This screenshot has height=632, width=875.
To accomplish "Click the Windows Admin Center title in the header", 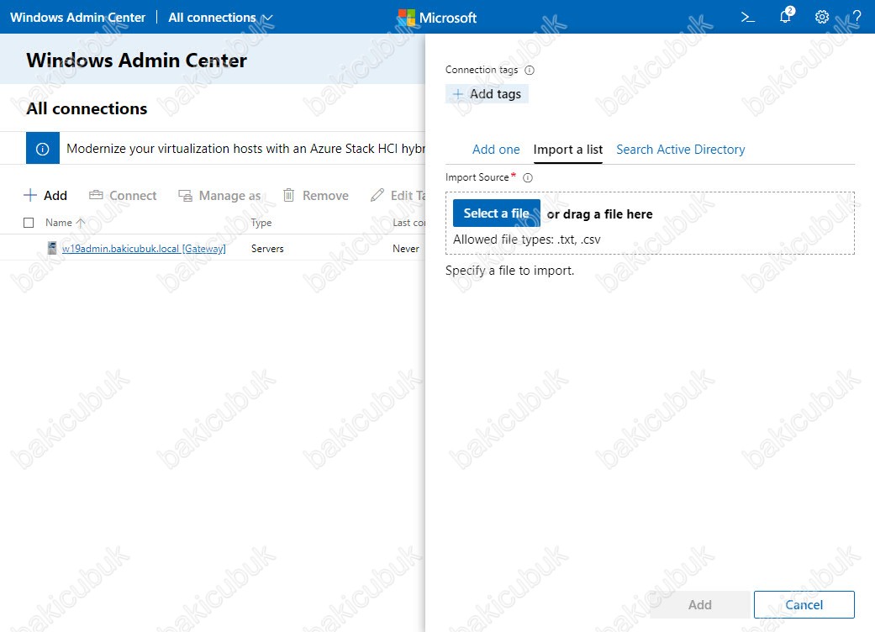I will click(77, 18).
